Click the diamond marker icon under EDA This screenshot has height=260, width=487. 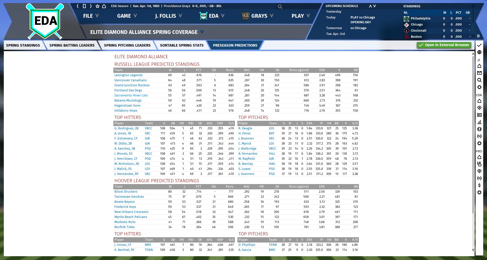coord(479,108)
